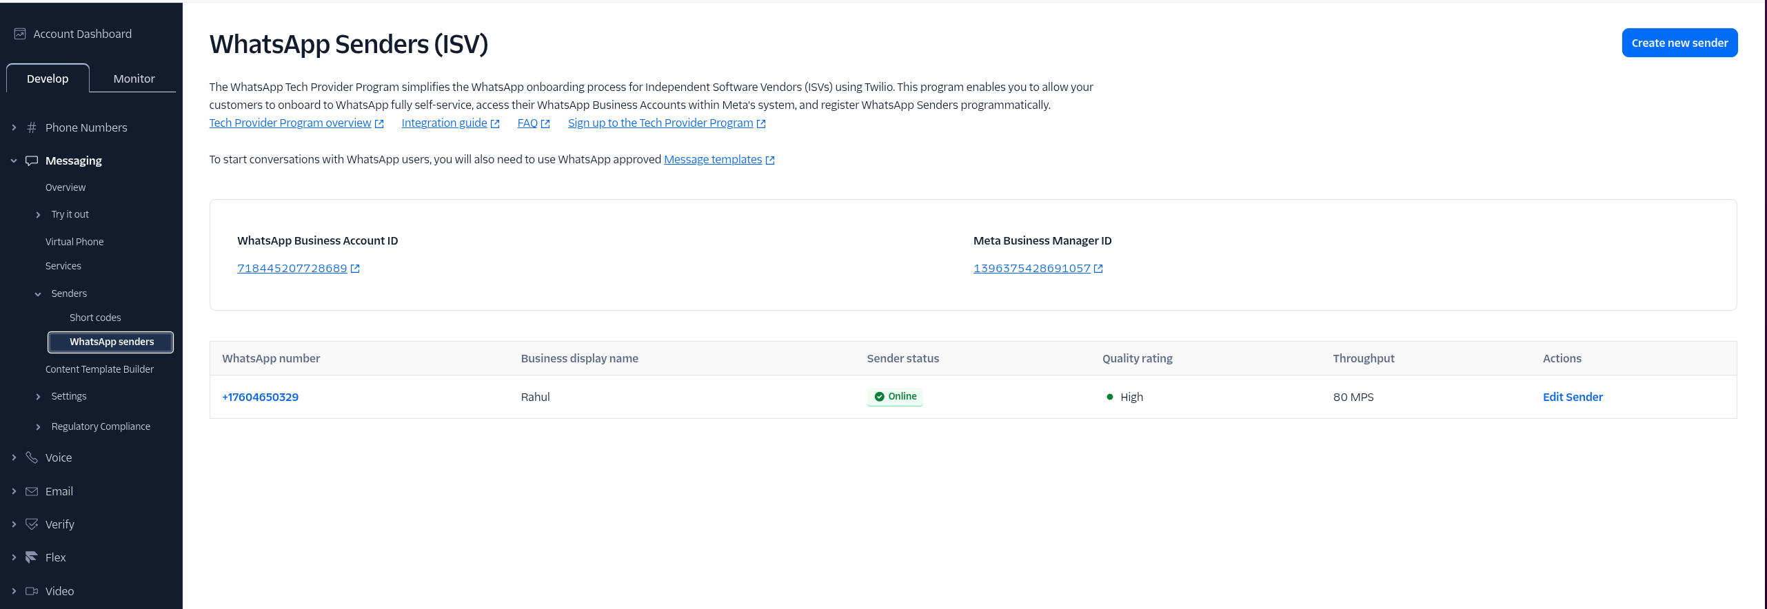The width and height of the screenshot is (1767, 609).
Task: Open Sign up to the Tech Provider Program
Action: (660, 123)
